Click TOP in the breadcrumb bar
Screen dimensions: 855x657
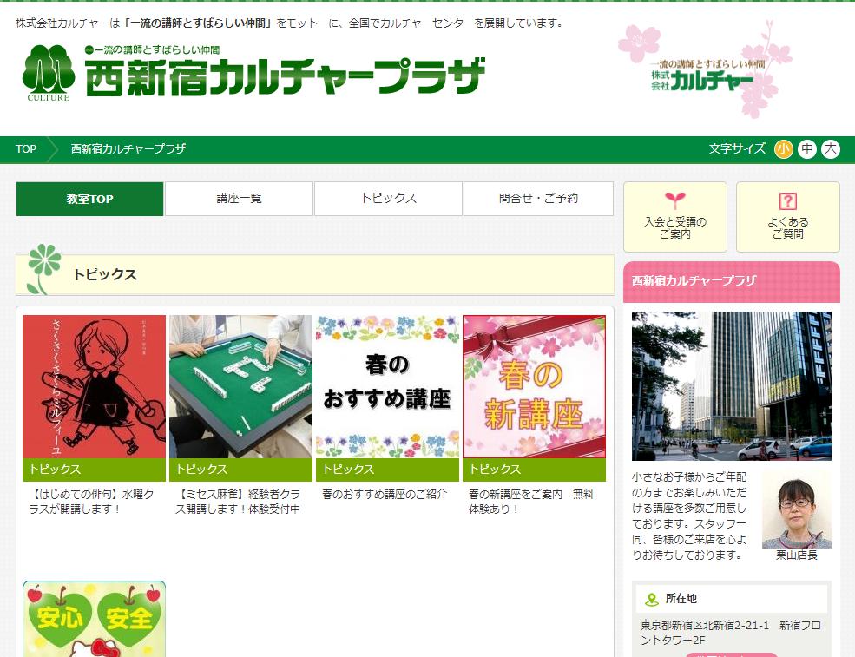(26, 149)
